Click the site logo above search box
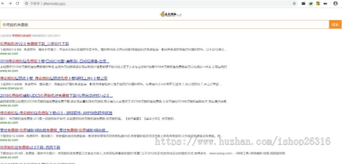The width and height of the screenshot is (342, 164). point(171,14)
